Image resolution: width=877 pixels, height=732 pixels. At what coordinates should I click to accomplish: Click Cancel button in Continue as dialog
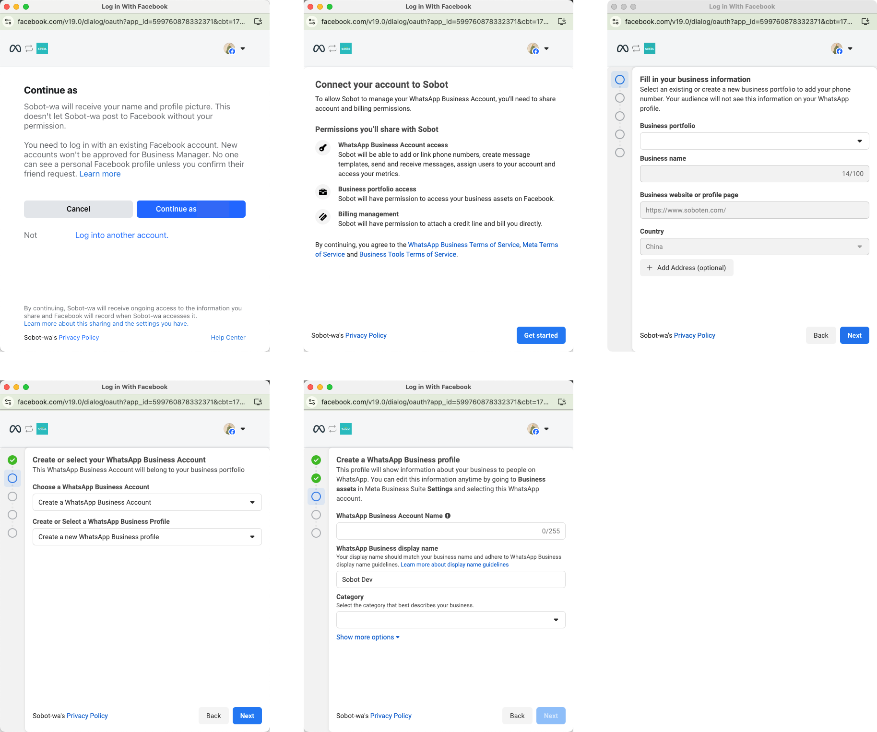[78, 209]
